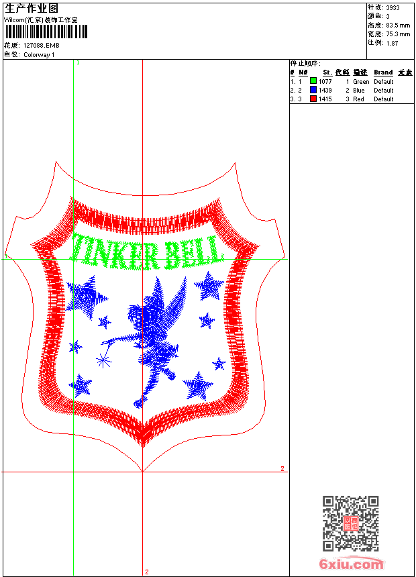Image resolution: width=416 pixels, height=577 pixels.
Task: Click the 'Red' description in row 3
Action: (358, 99)
